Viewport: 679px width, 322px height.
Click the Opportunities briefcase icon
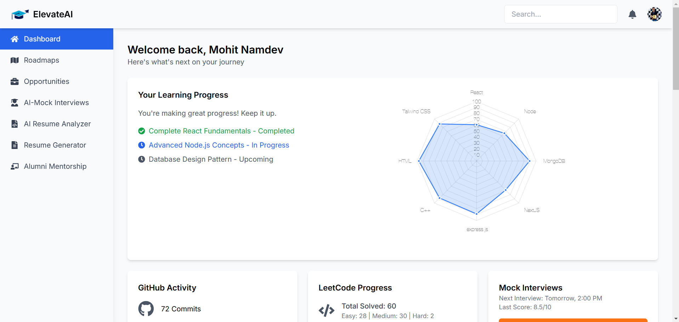tap(15, 81)
